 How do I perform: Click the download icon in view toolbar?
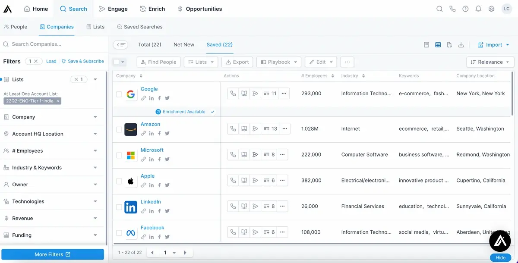click(x=461, y=45)
